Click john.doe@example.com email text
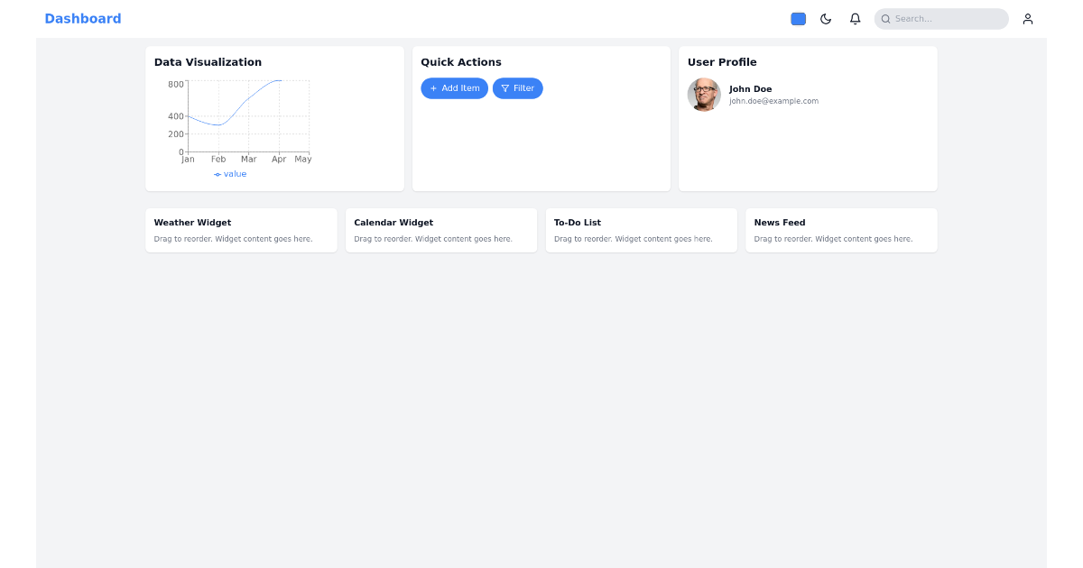 pos(773,101)
